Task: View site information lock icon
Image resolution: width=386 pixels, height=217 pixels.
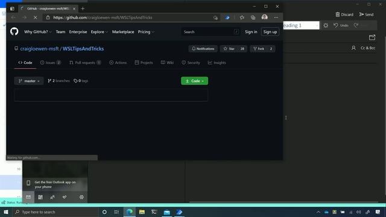Action: [48, 17]
